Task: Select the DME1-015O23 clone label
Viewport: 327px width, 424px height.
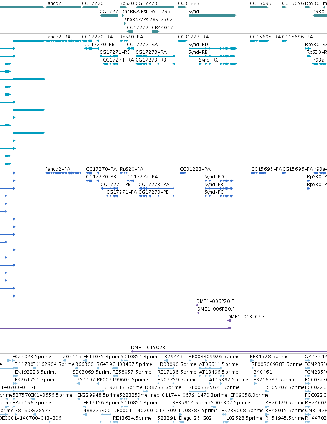Action: (148, 348)
